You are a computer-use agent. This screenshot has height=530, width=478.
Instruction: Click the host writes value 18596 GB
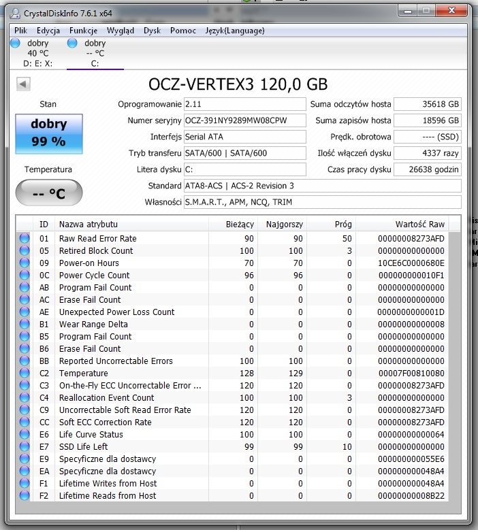tap(428, 120)
